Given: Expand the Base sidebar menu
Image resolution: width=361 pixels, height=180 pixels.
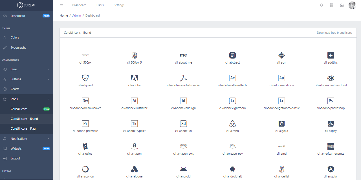Looking at the screenshot, I should [27, 69].
